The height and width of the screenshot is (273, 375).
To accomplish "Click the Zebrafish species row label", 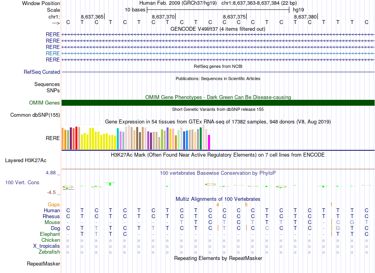I will pyautogui.click(x=49, y=252).
